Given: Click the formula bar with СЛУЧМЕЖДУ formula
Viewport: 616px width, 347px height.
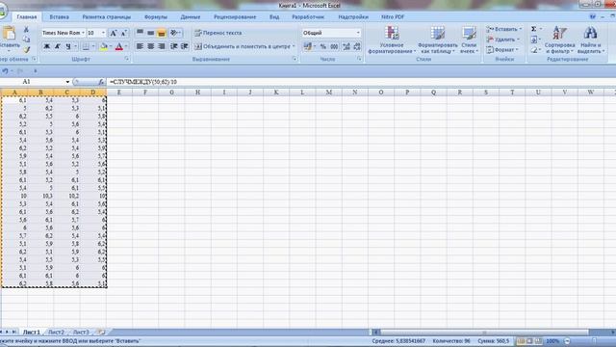Looking at the screenshot, I should pos(361,82).
